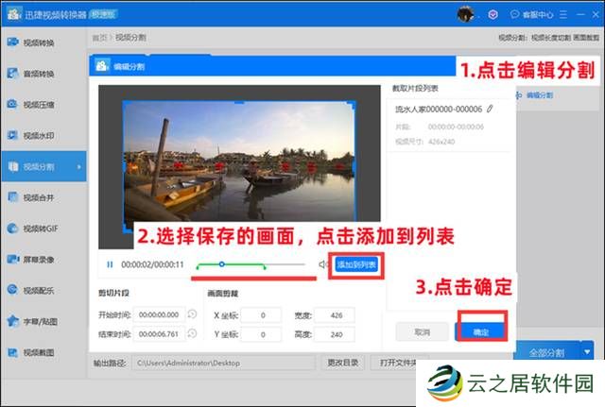Go to the 视频水印 tool

click(38, 135)
